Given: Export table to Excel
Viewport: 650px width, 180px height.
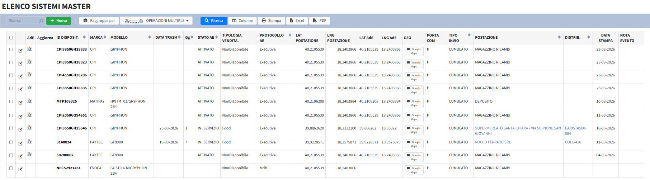Looking at the screenshot, I should tap(297, 21).
